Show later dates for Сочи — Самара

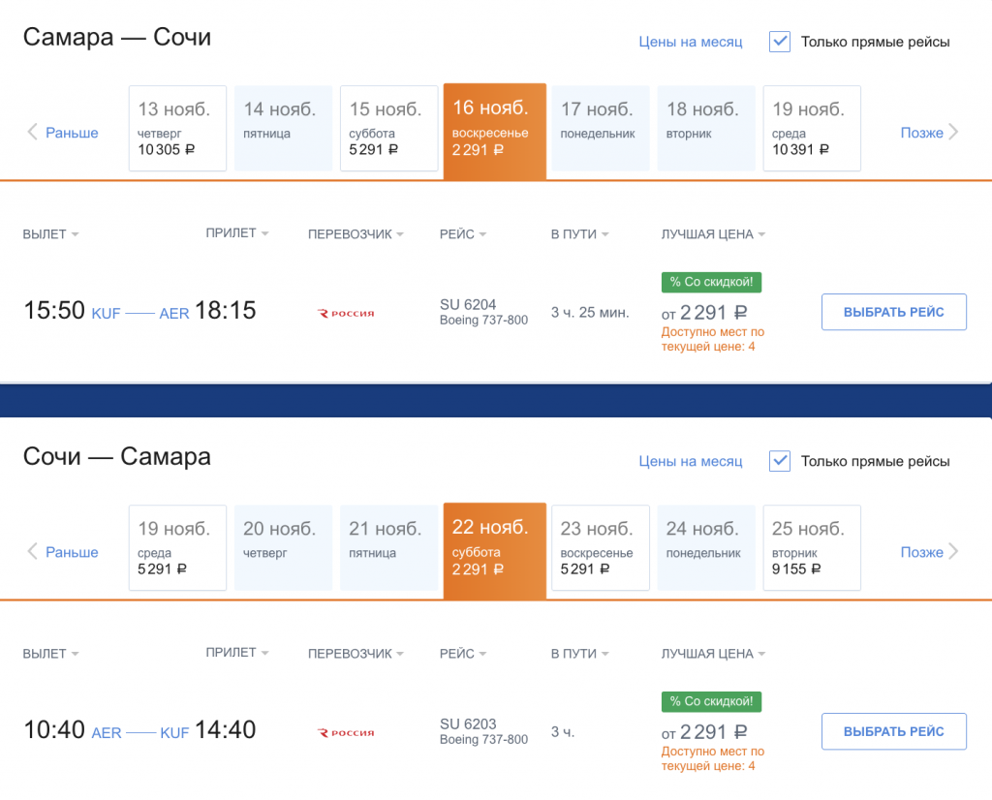coord(929,552)
